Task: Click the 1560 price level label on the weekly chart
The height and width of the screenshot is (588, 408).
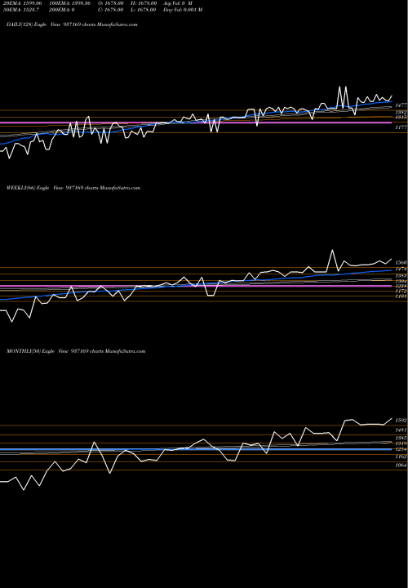Action: (x=401, y=263)
